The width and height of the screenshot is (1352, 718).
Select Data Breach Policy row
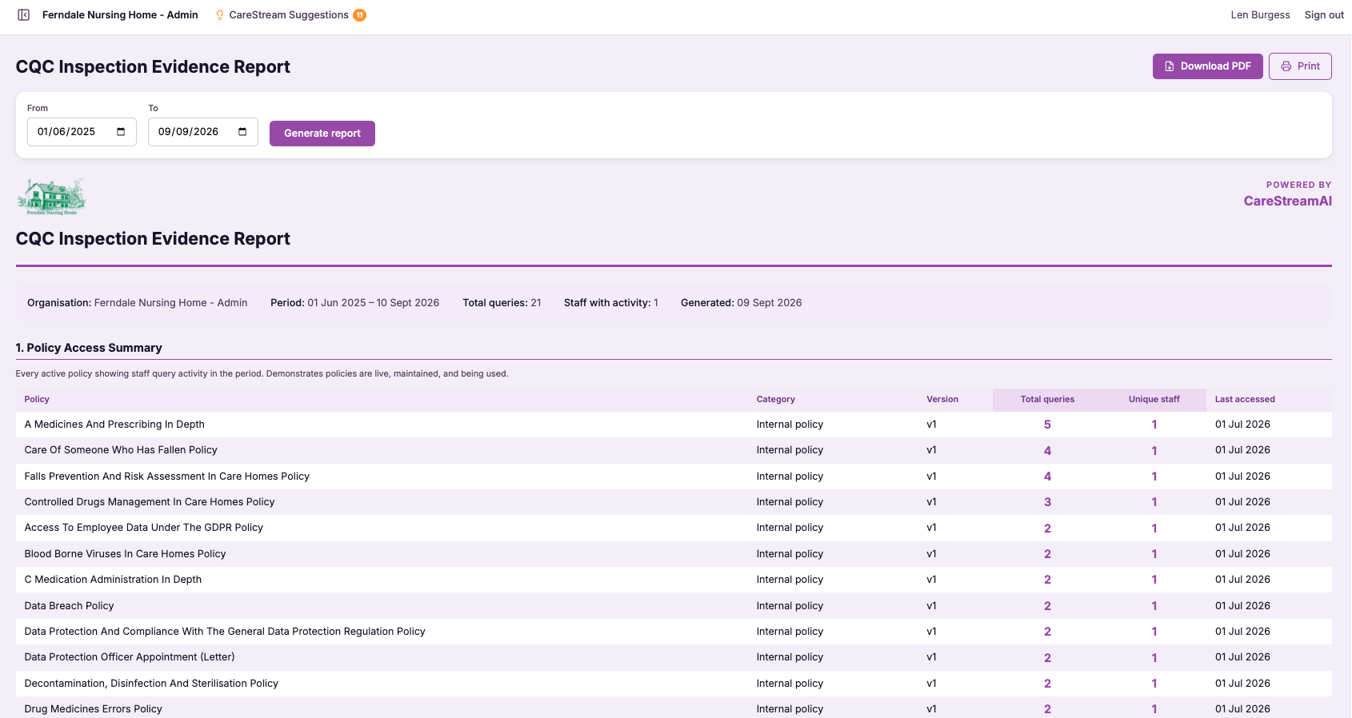tap(674, 606)
